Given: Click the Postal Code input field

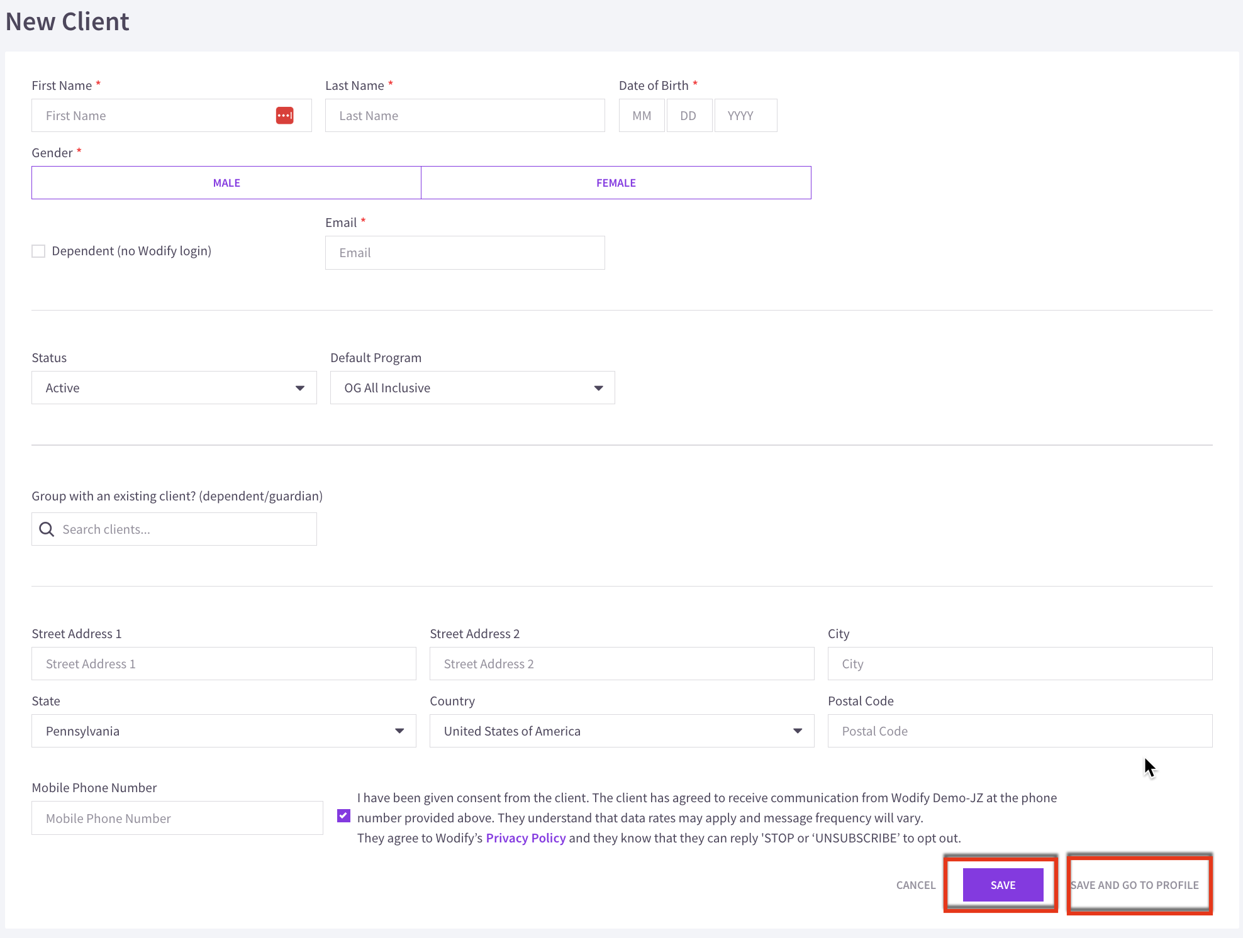Looking at the screenshot, I should (x=1020, y=731).
